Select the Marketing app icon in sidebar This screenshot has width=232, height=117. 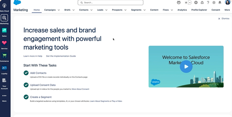point(4,18)
